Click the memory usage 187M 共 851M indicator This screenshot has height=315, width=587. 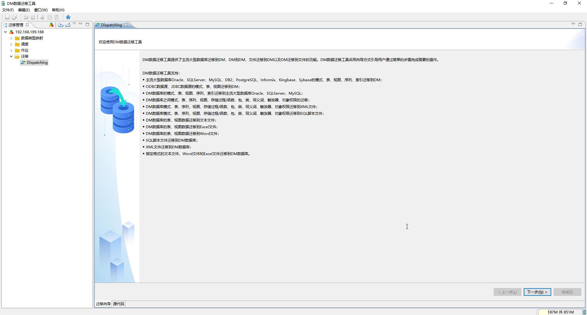pyautogui.click(x=560, y=312)
